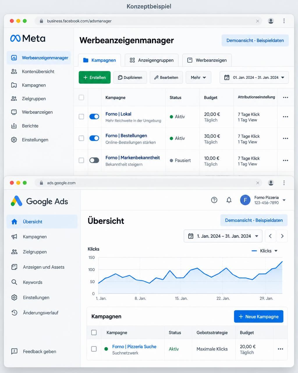Viewport: 298px width, 373px height.
Task: Enable the Forno | Markenbekanntheit campaign switch
Action: click(94, 160)
